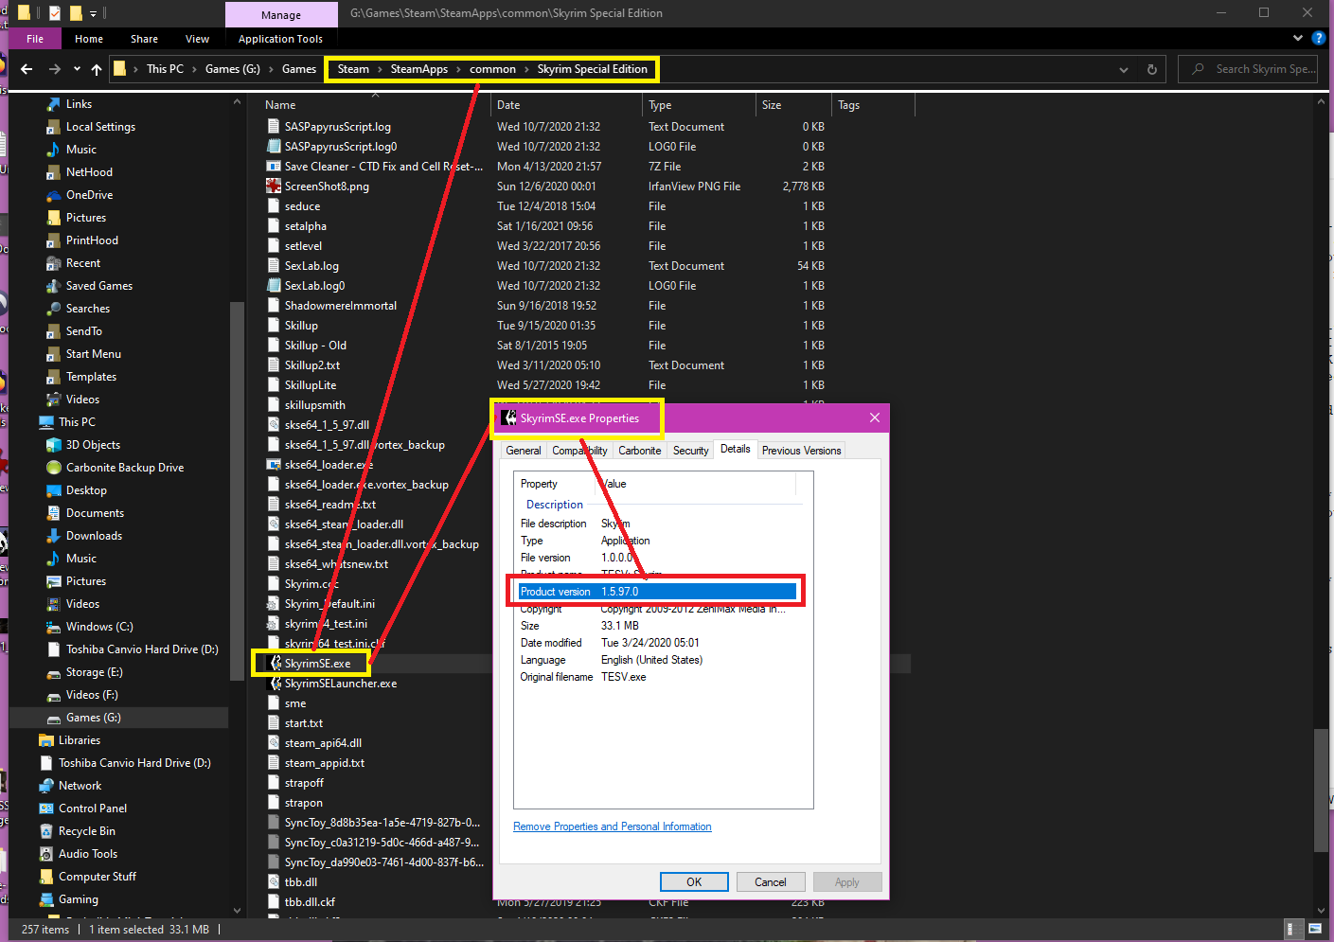Select the SexLab.log file
Viewport: 1334px width, 942px height.
tap(311, 266)
